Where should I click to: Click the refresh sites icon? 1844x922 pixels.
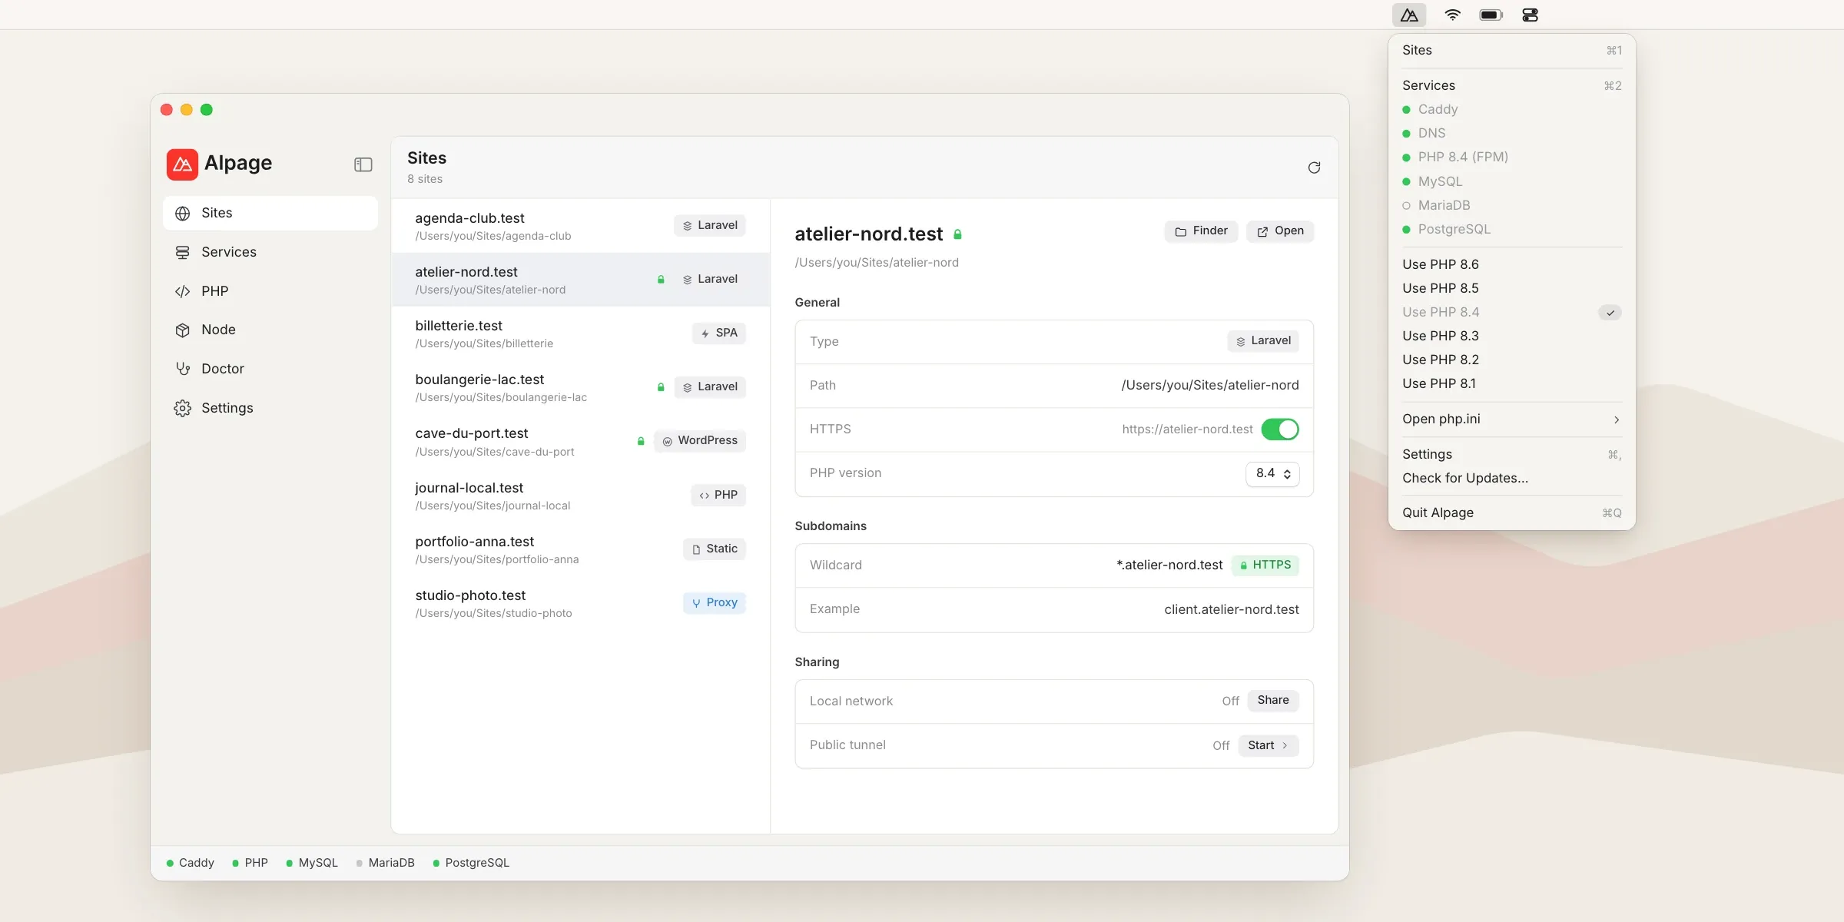1314,167
